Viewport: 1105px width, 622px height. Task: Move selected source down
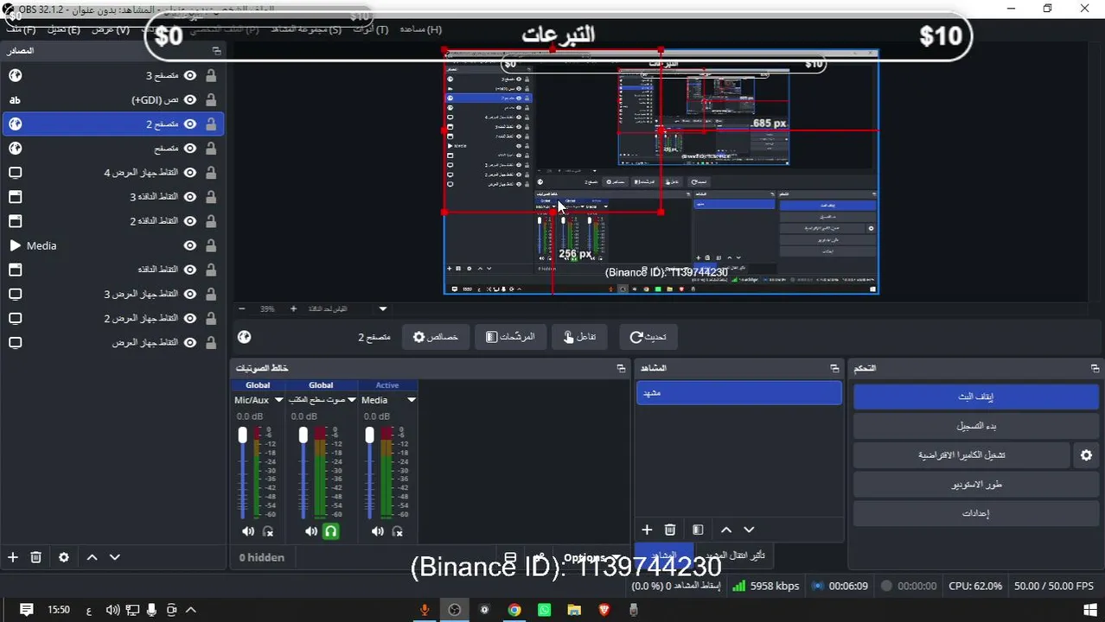pyautogui.click(x=114, y=557)
